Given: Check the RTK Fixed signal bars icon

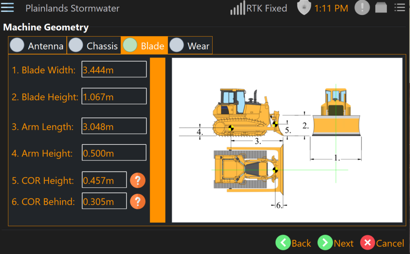Looking at the screenshot, I should pyautogui.click(x=238, y=8).
